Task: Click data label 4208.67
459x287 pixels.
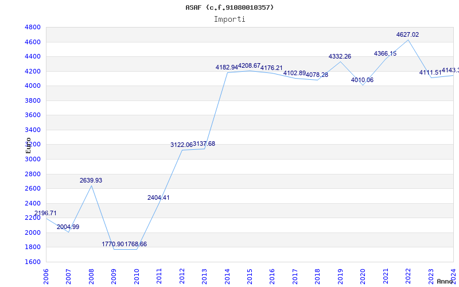Action: [x=249, y=65]
